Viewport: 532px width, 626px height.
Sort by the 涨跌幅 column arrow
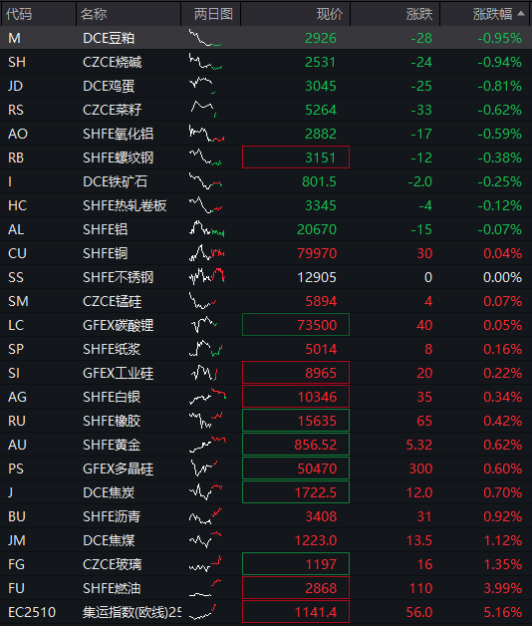pos(520,14)
